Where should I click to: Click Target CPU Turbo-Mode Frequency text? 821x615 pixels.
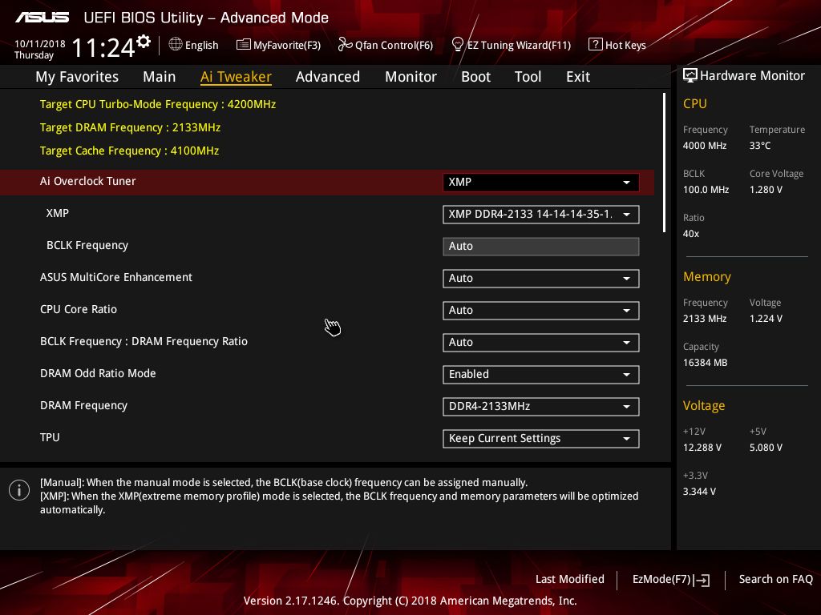pos(158,105)
